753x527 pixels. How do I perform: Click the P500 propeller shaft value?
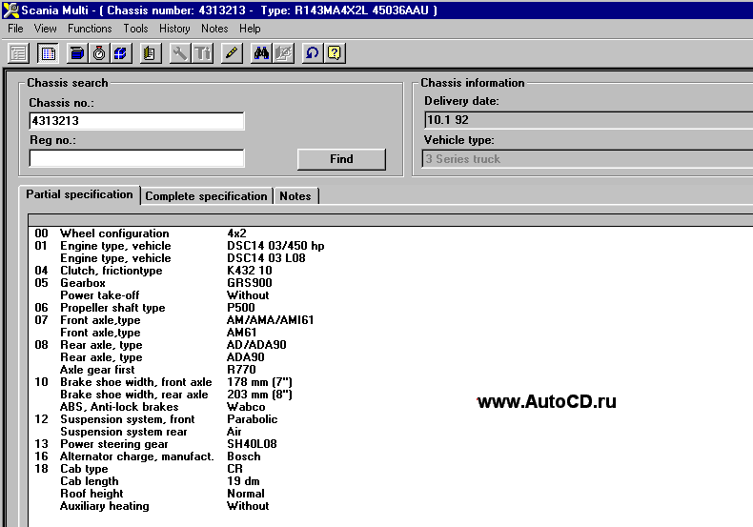241,308
